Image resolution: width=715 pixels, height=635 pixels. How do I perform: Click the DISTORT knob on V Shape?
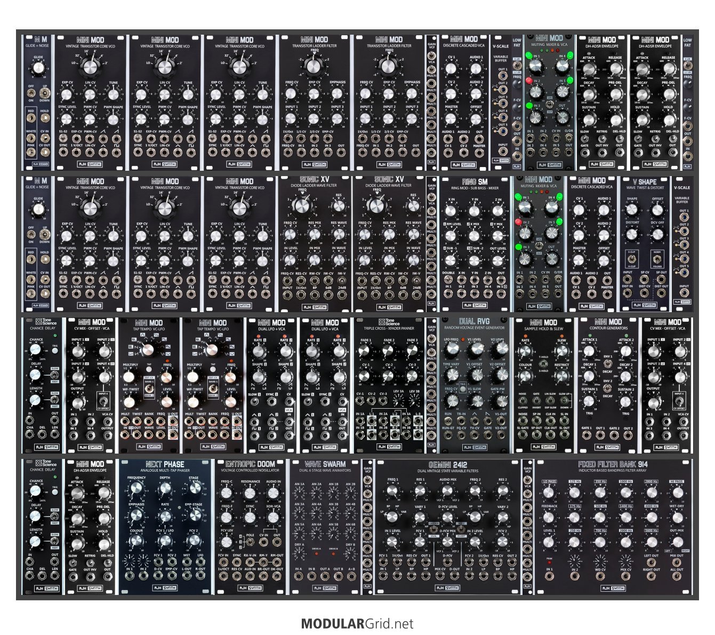click(x=632, y=234)
